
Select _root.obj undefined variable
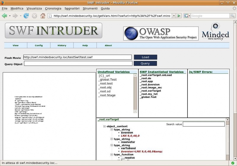(105, 87)
